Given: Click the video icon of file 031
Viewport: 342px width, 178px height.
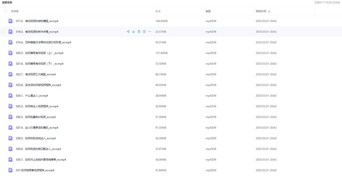Looking at the screenshot, I should pyautogui.click(x=11, y=170).
